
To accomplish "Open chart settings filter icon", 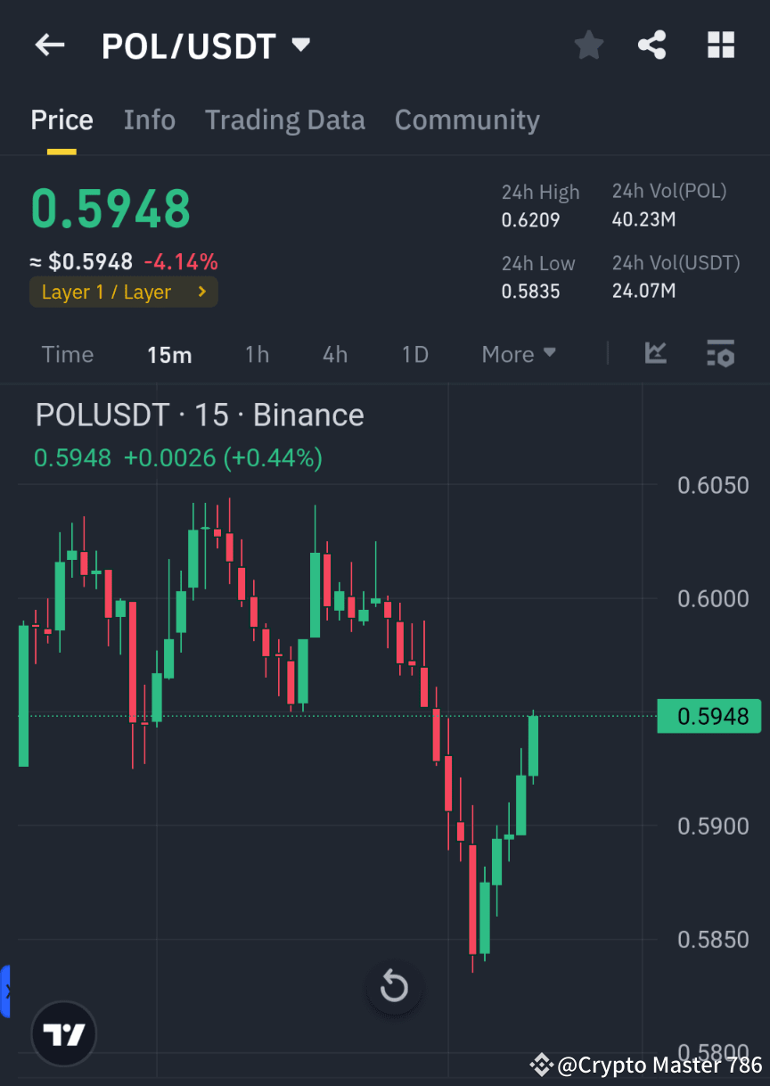I will click(x=720, y=354).
